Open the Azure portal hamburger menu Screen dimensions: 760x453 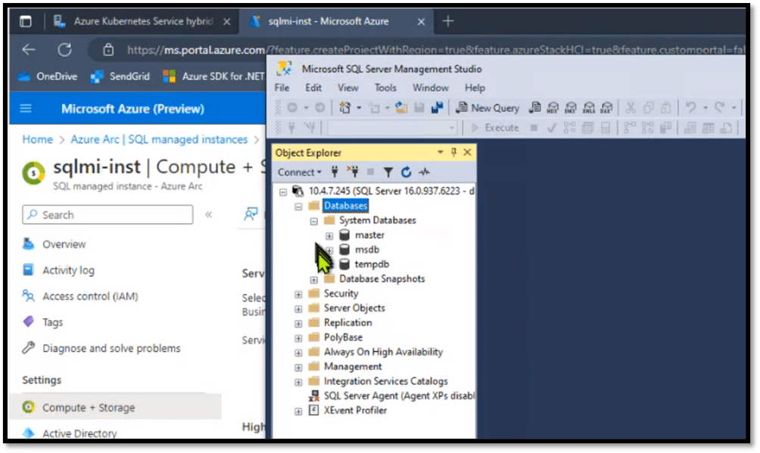coord(26,109)
